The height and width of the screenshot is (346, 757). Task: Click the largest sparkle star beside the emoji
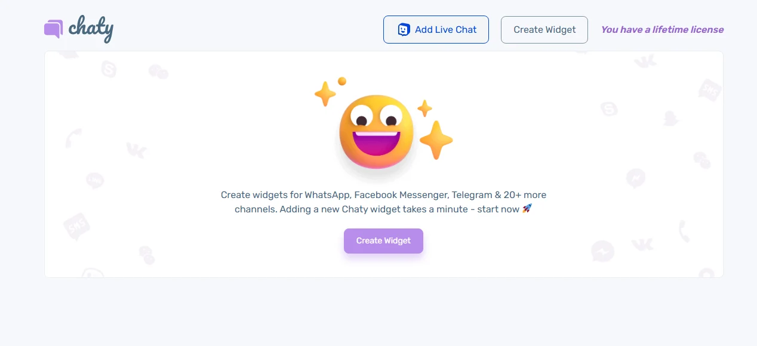[x=436, y=140]
